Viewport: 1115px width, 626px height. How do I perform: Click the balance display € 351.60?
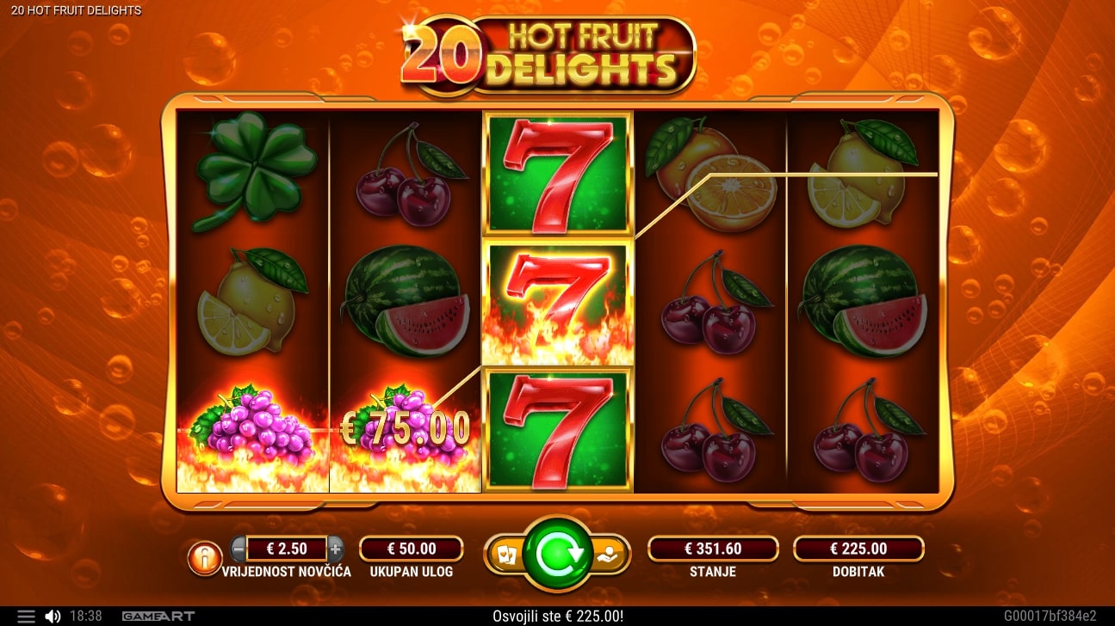pyautogui.click(x=713, y=549)
